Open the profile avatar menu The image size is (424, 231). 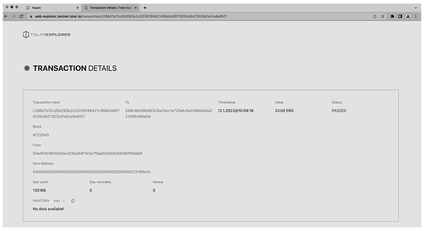(408, 16)
